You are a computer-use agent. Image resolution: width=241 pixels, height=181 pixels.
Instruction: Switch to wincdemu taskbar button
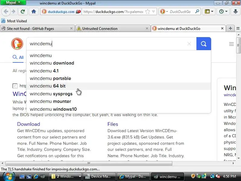pos(167,176)
